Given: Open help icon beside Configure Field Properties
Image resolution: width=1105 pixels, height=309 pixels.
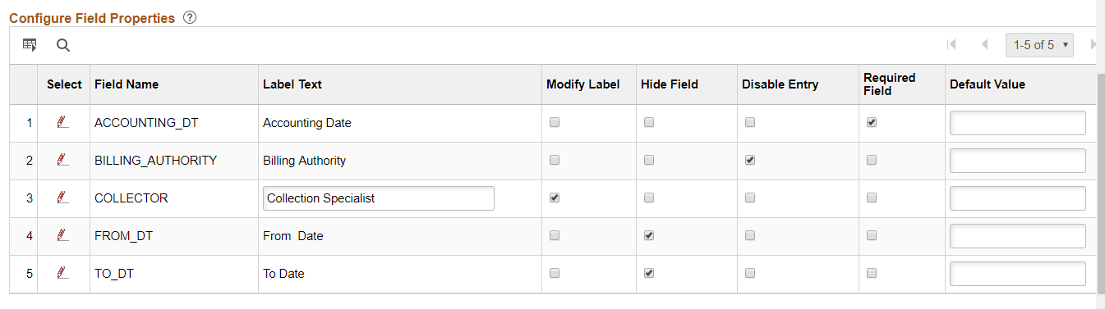Looking at the screenshot, I should pos(190,18).
